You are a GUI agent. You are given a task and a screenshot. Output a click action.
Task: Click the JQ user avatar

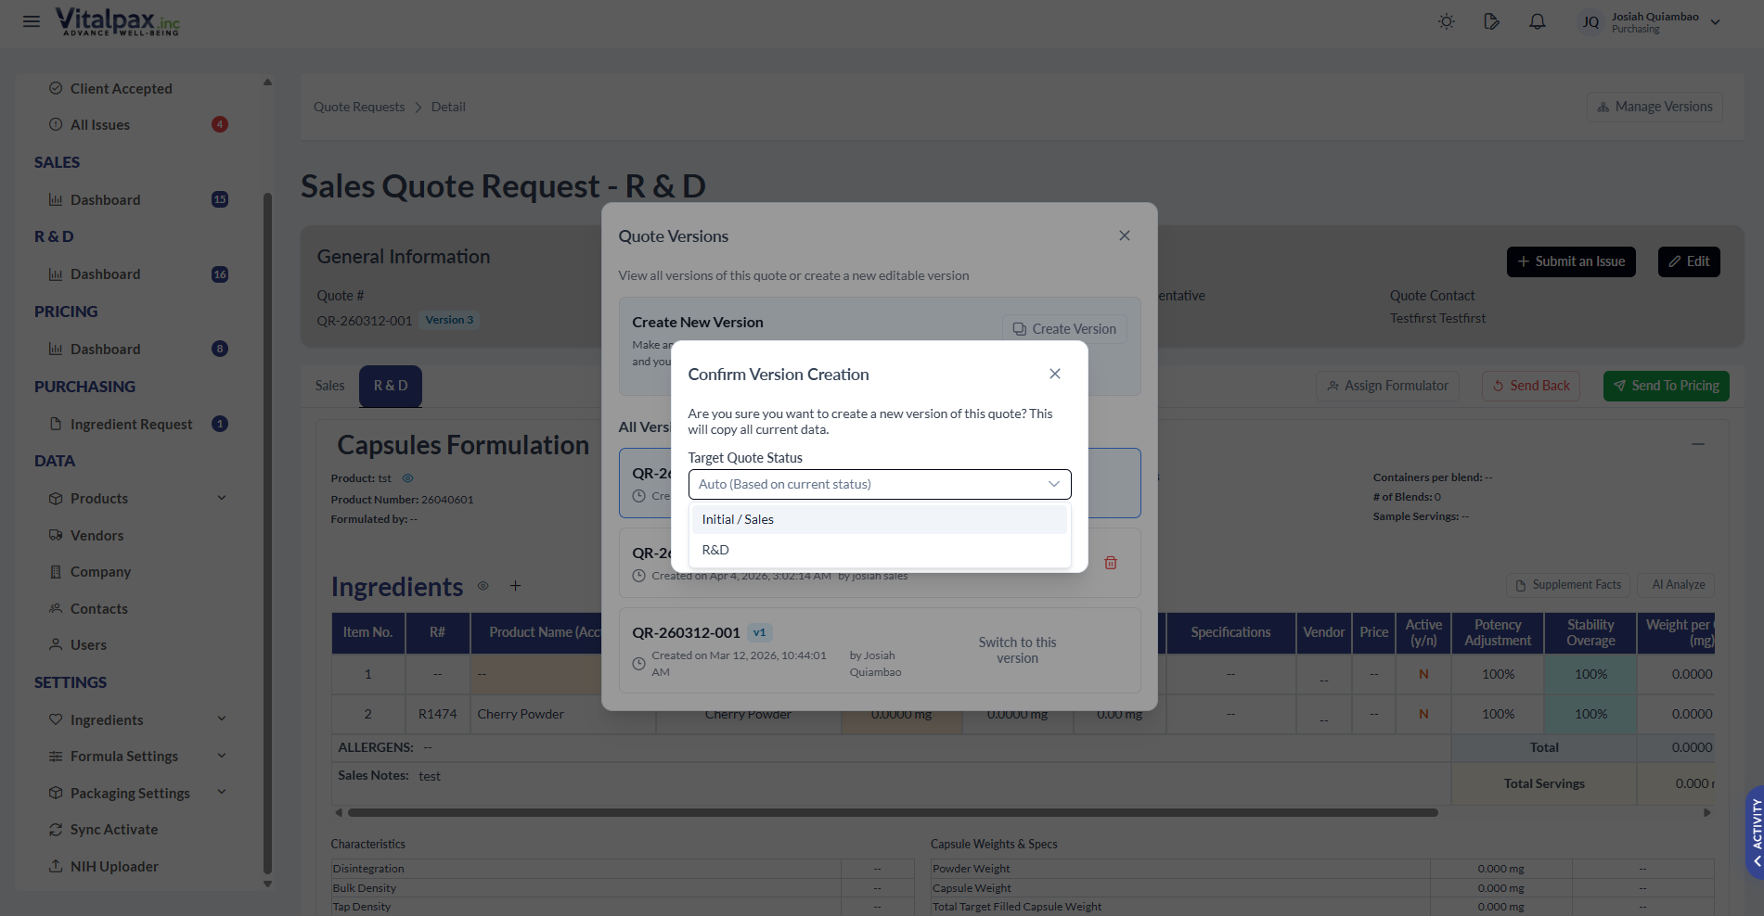click(x=1590, y=22)
